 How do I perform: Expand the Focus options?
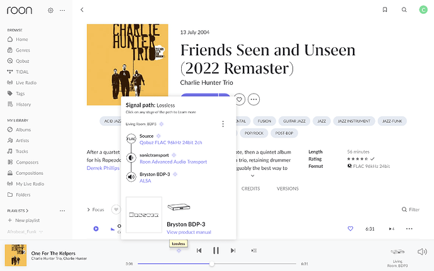tap(96, 209)
